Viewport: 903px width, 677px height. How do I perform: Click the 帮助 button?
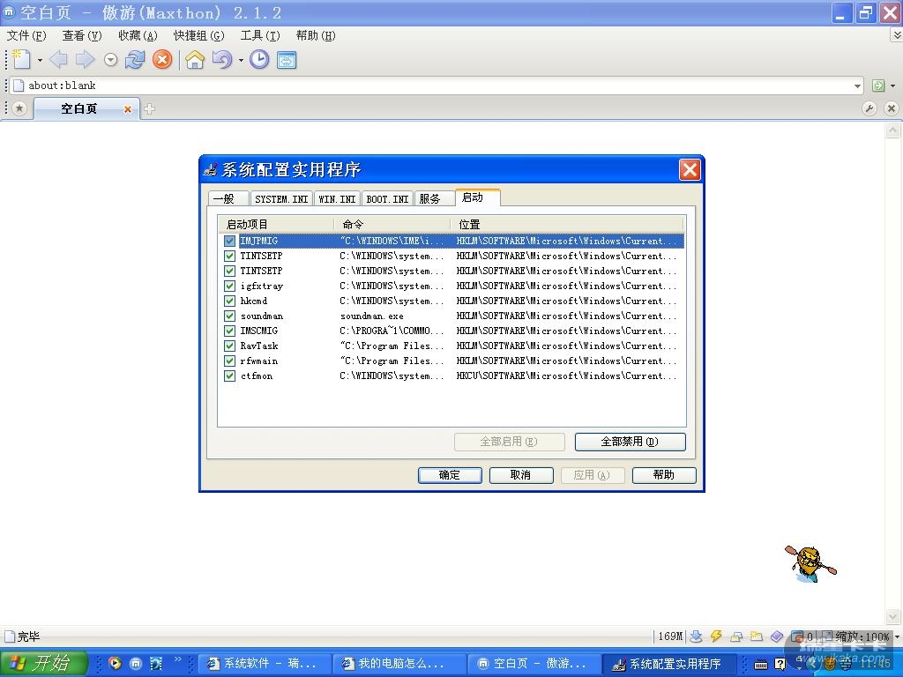[664, 475]
